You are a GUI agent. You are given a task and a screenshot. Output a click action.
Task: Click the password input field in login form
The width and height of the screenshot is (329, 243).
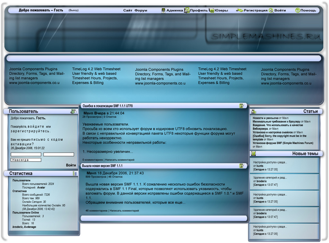(58, 154)
